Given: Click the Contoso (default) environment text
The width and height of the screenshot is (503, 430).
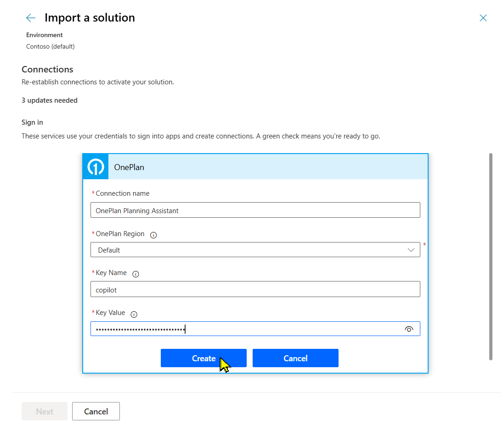Looking at the screenshot, I should click(x=51, y=46).
